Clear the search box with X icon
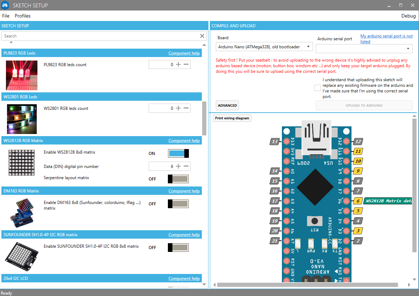 [x=202, y=36]
